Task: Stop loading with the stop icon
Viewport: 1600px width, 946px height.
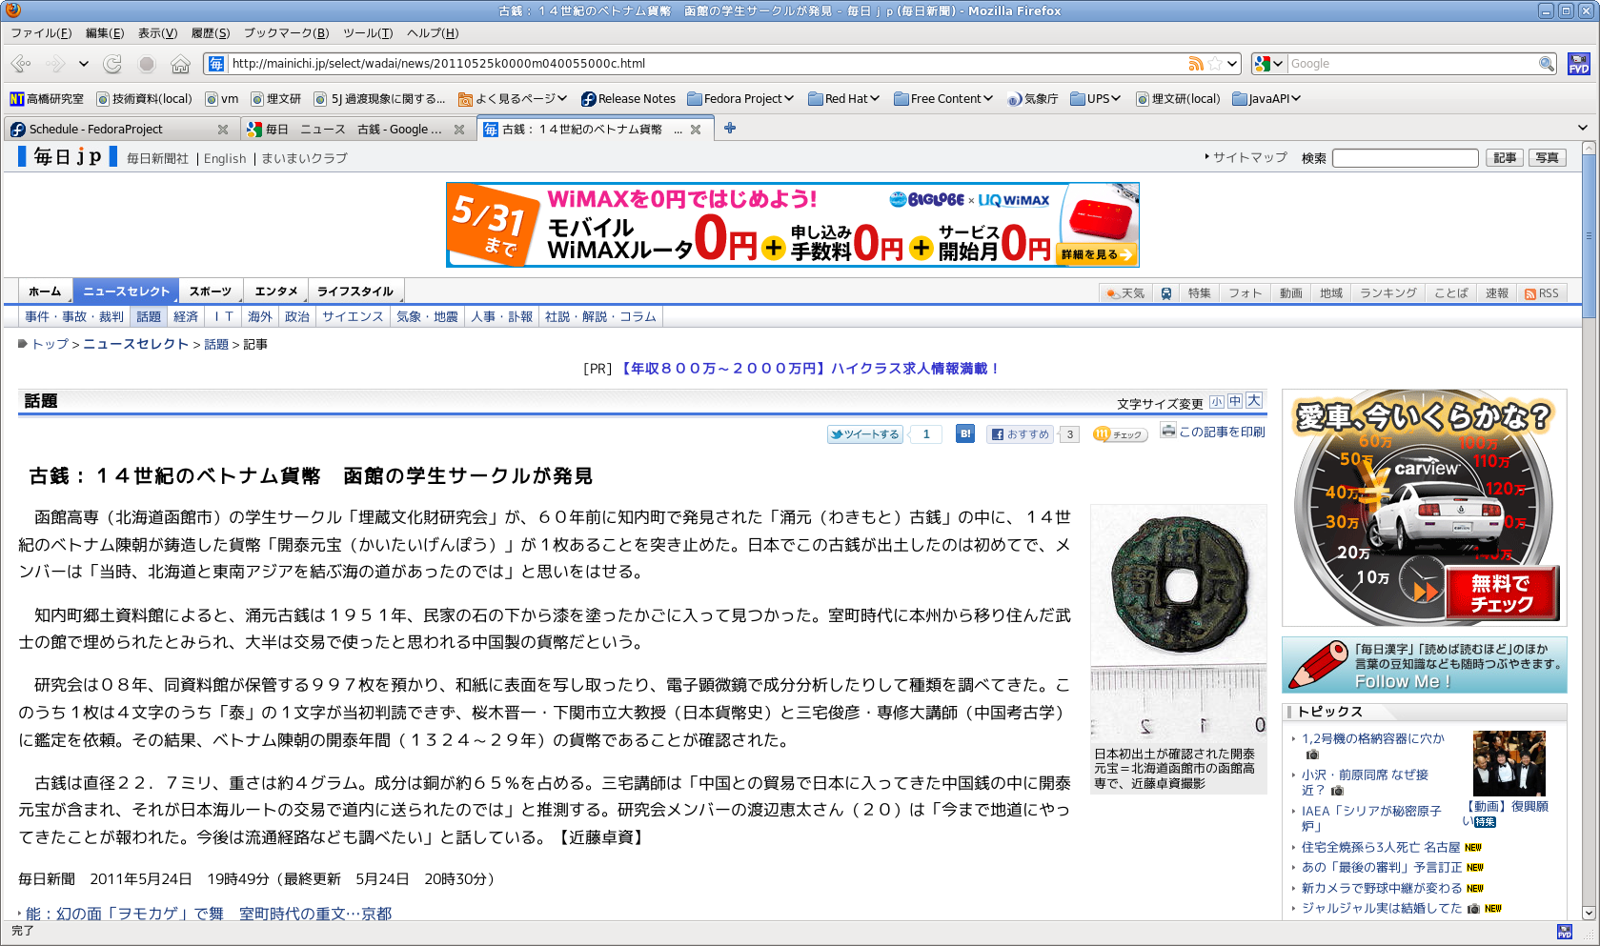Action: click(x=147, y=64)
